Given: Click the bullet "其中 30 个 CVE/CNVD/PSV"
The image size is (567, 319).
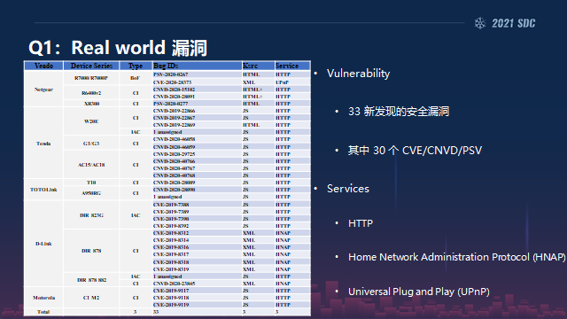Looking at the screenshot, I should [x=415, y=151].
